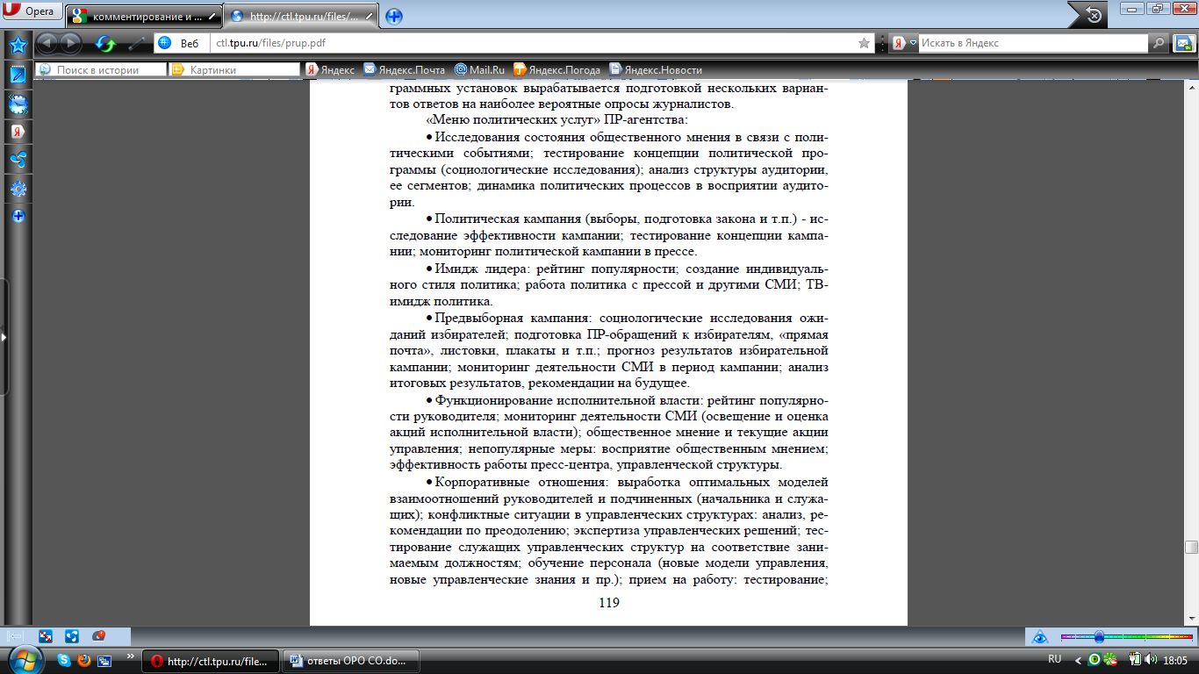Viewport: 1199px width, 674px height.
Task: Show hidden tray icons arrow
Action: [1080, 659]
